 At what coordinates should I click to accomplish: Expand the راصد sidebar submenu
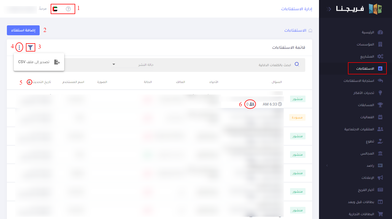point(327,166)
